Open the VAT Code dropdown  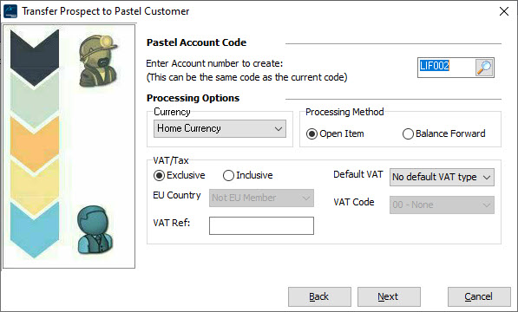click(442, 205)
